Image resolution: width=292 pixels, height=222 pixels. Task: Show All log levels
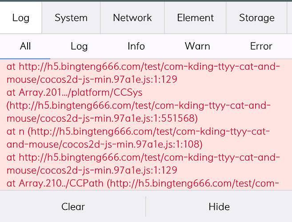coord(25,46)
